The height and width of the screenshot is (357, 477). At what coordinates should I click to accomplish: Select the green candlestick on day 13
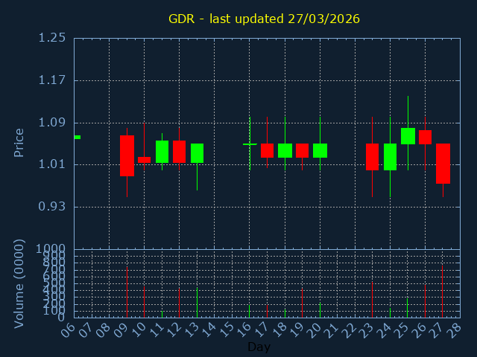(197, 152)
